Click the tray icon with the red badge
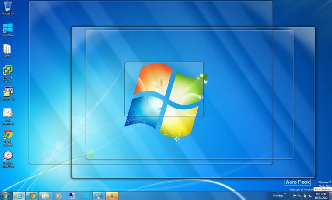Image resolution: width=332 pixels, height=200 pixels. point(310,196)
